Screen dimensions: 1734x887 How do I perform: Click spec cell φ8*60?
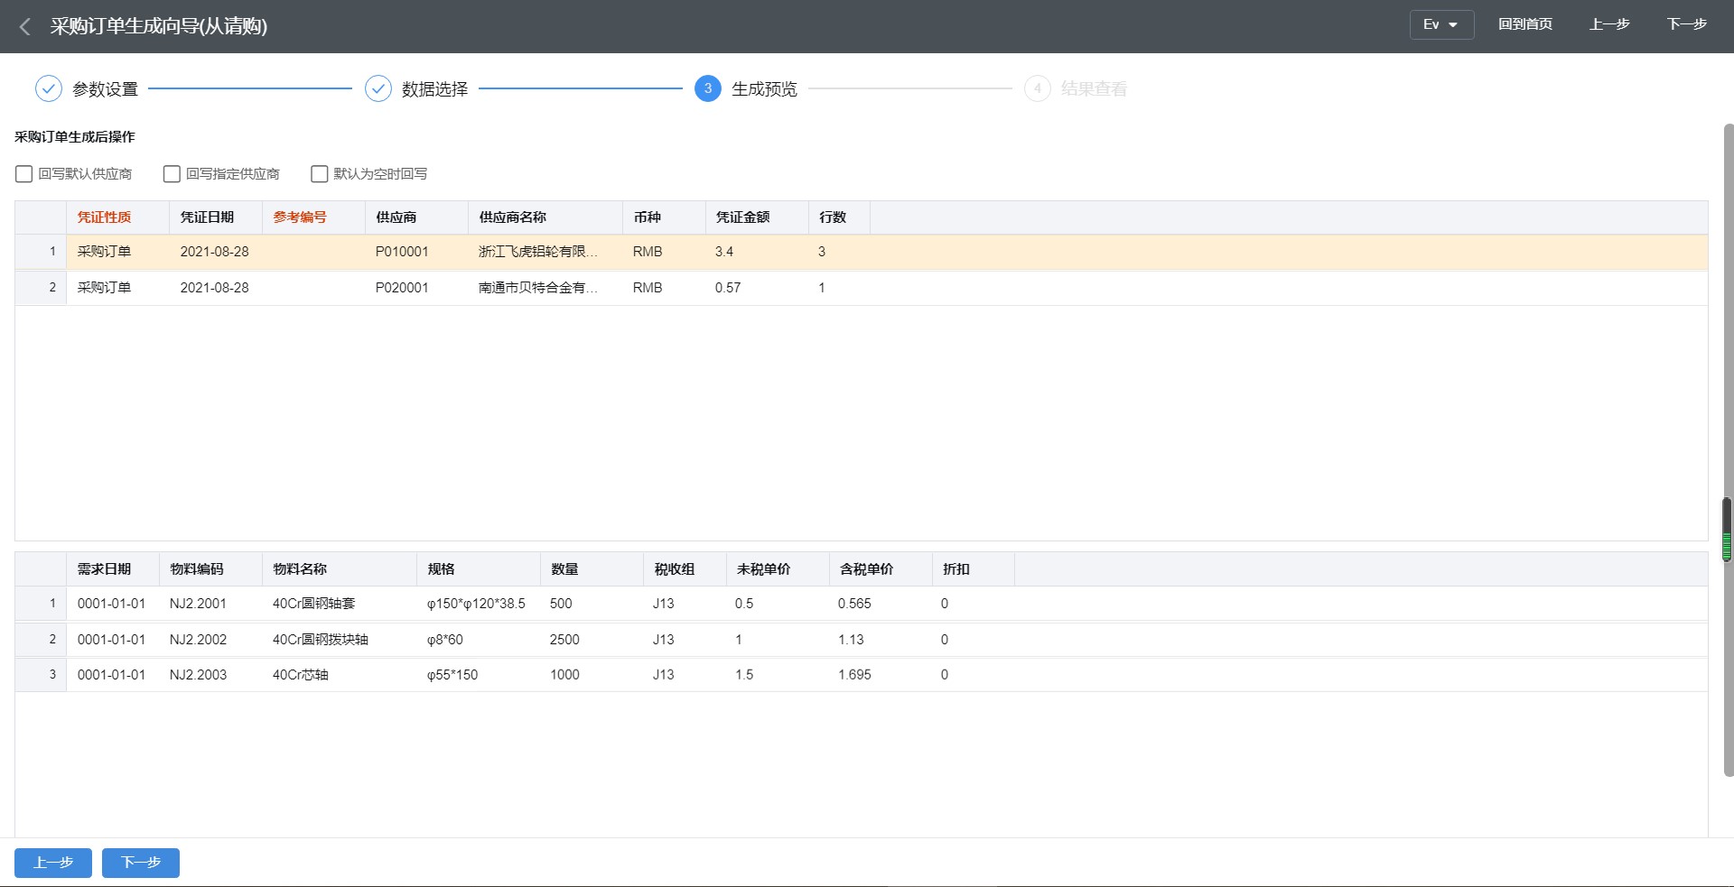445,640
